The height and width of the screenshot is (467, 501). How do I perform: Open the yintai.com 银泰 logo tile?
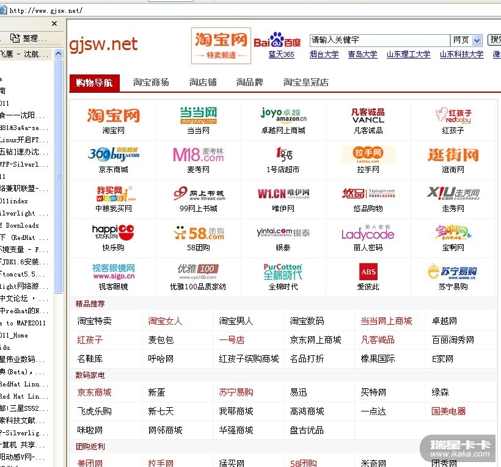pos(283,233)
